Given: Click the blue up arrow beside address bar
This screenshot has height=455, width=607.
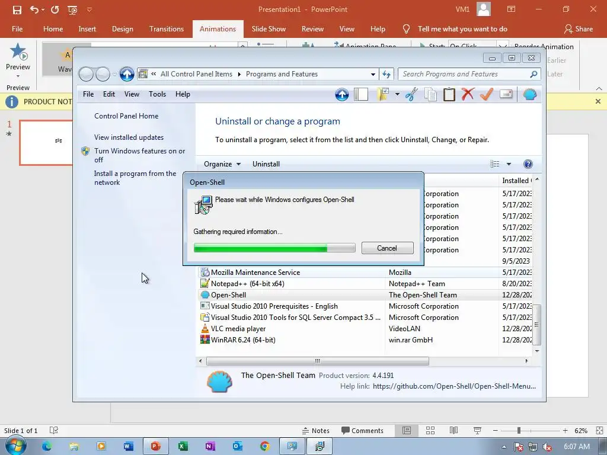Looking at the screenshot, I should coord(127,74).
